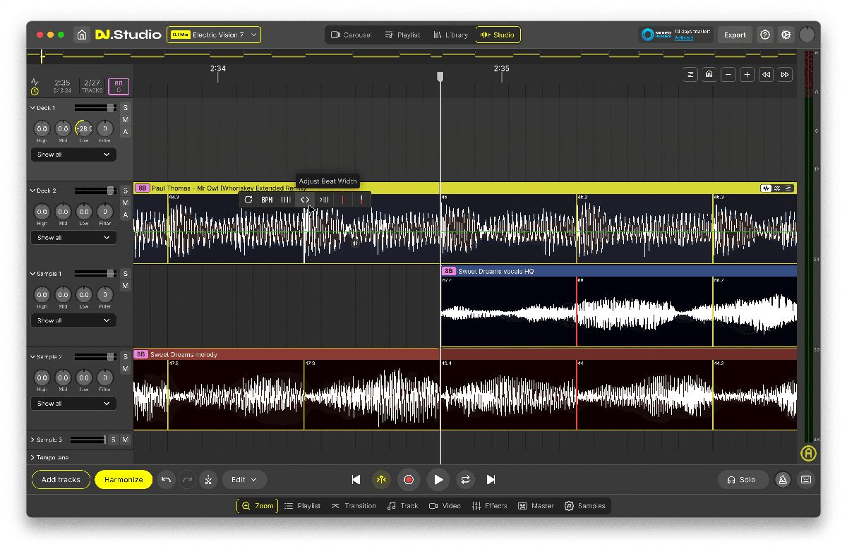
Task: Zoom in timeline with plus icon
Action: (x=747, y=75)
